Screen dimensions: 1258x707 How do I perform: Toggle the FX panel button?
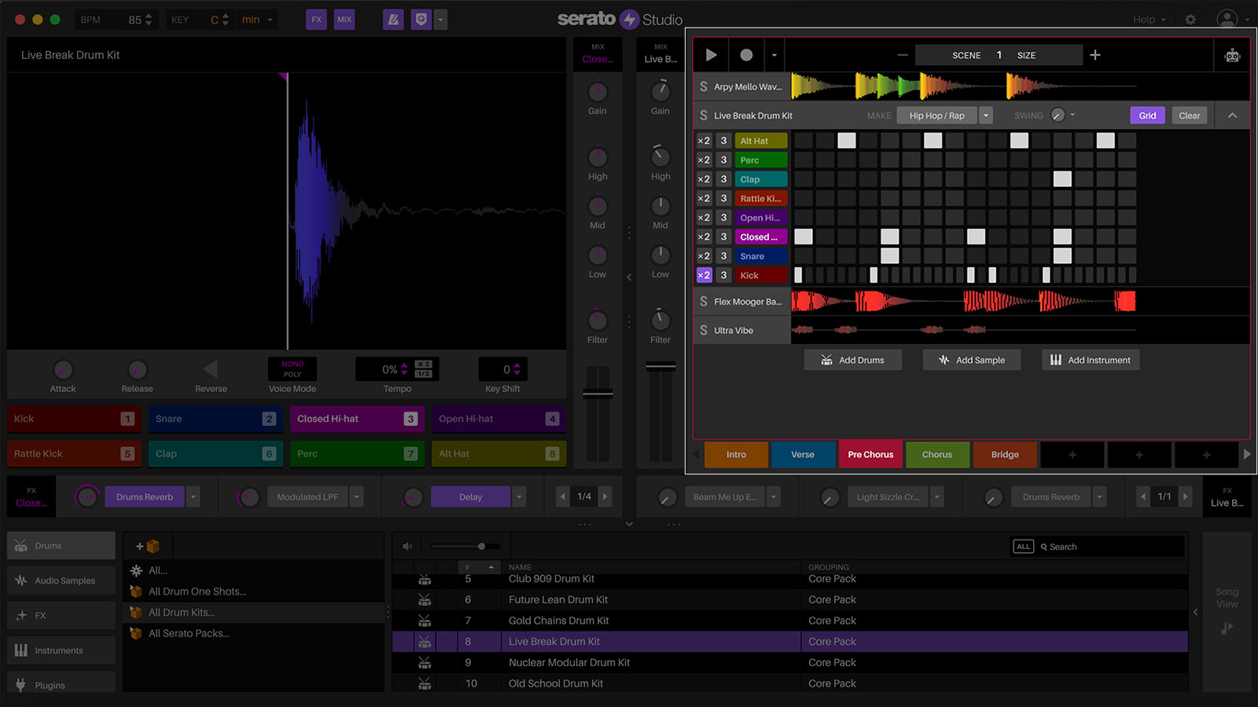(316, 20)
